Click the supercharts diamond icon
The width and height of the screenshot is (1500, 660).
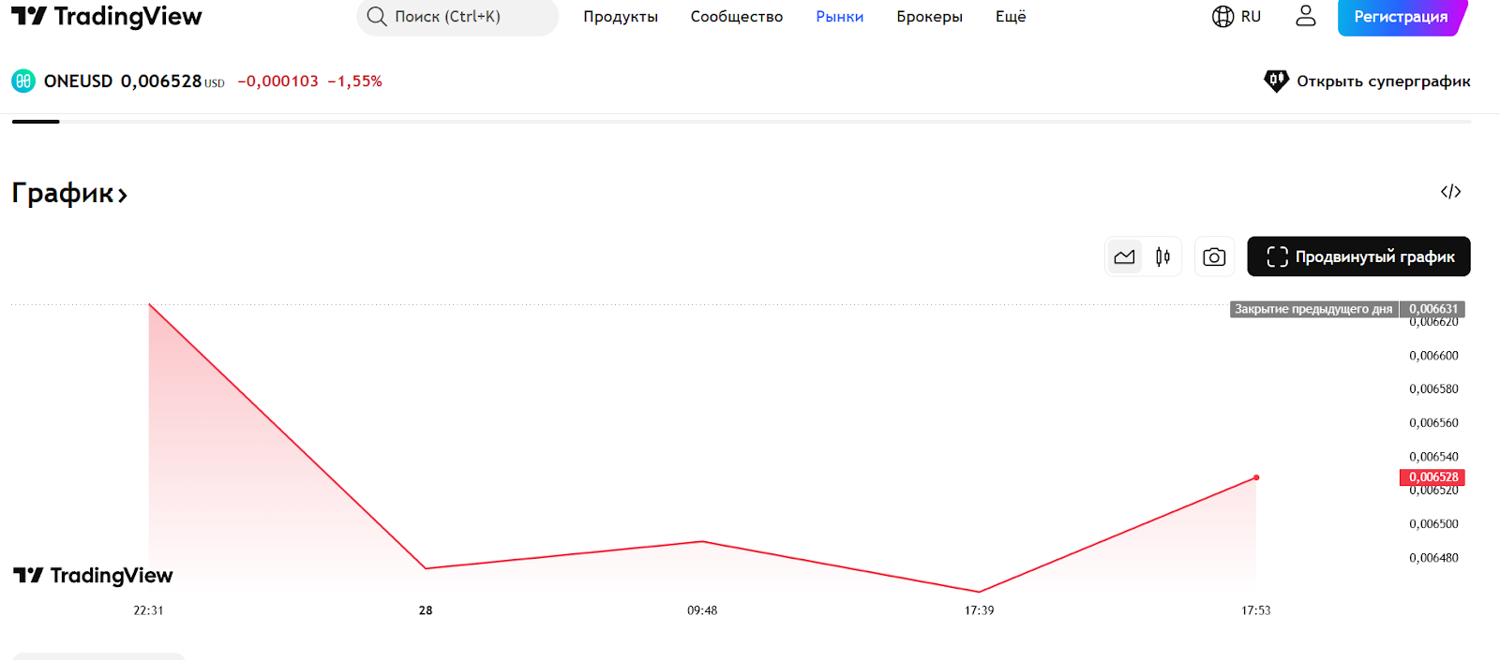pos(1276,81)
